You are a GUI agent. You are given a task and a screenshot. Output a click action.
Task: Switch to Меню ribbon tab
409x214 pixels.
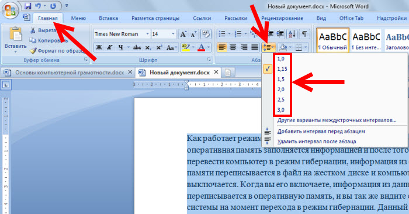[x=78, y=18]
